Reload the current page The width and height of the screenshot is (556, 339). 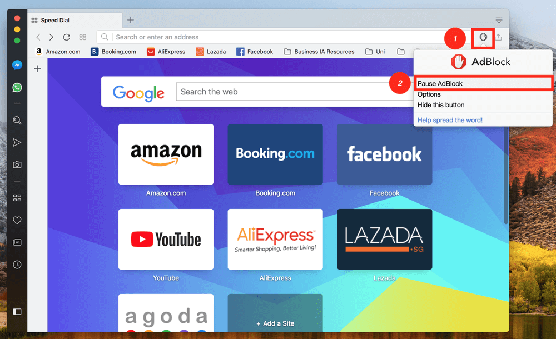pyautogui.click(x=66, y=37)
